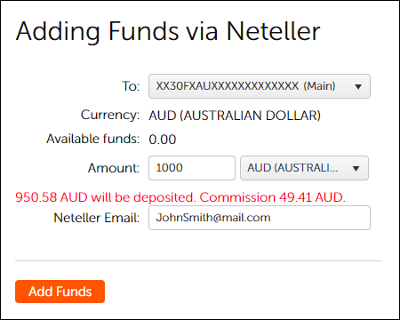Expand the AUD currency dropdown beside Amount
400x320 pixels.
tap(304, 168)
